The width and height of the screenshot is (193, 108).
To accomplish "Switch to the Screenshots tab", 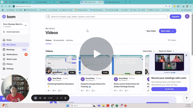I will click(x=59, y=40).
